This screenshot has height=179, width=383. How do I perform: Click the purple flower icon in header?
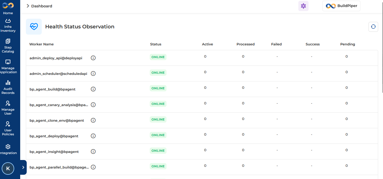[x=303, y=6]
